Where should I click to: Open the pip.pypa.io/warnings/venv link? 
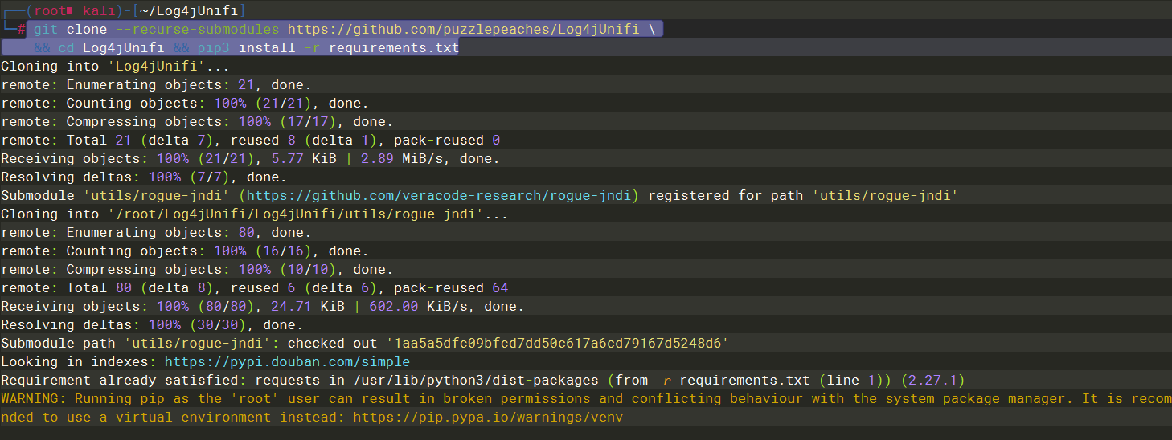488,418
